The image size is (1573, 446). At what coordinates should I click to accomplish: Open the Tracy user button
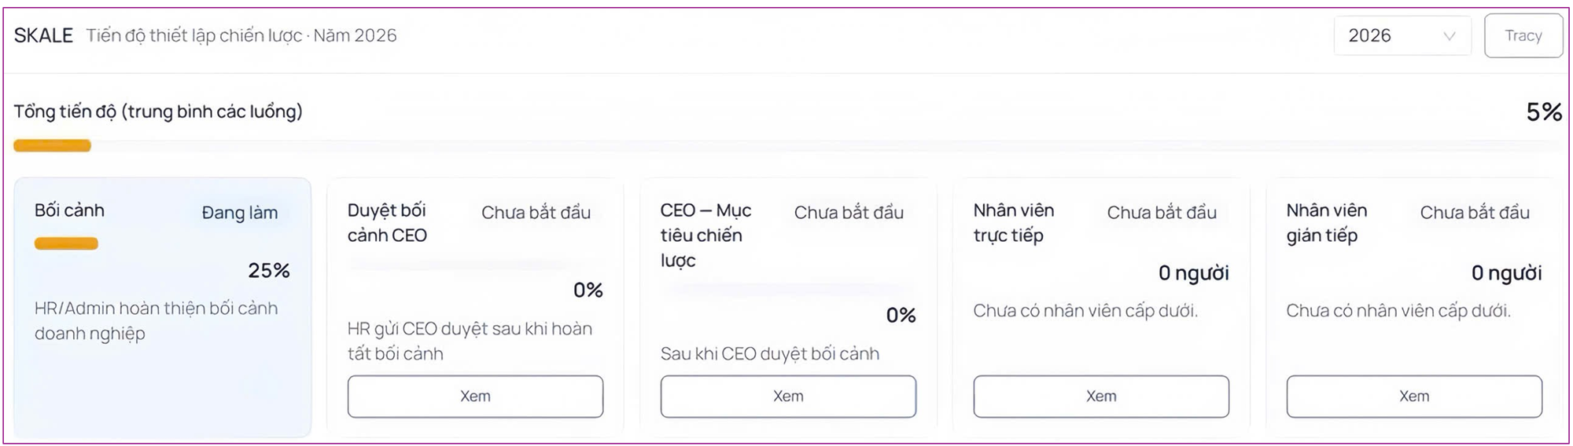coord(1523,35)
